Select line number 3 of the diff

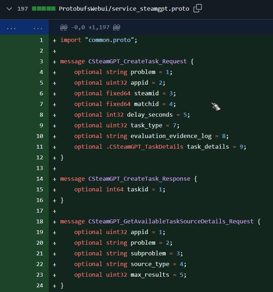tap(41, 62)
